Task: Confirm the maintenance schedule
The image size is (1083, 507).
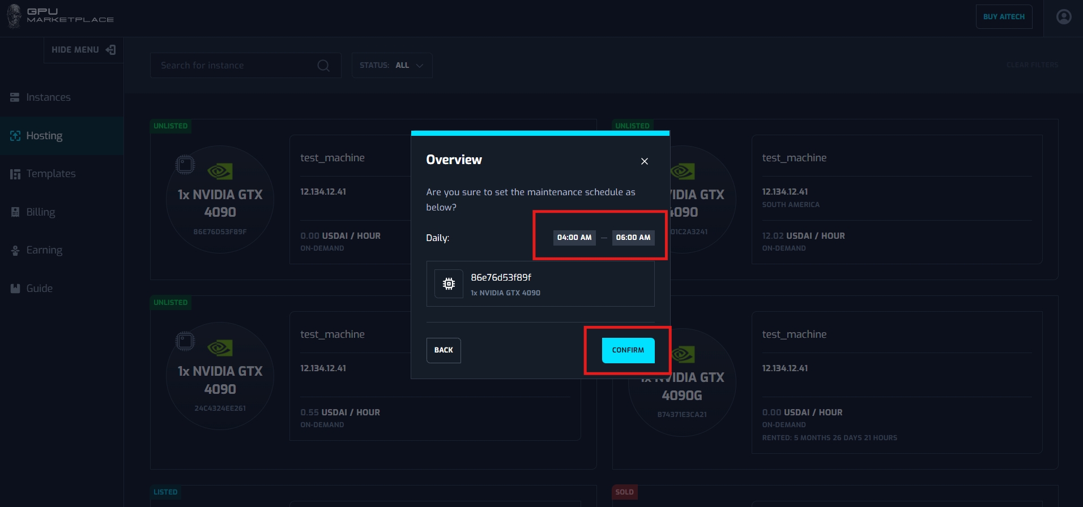Action: point(628,350)
